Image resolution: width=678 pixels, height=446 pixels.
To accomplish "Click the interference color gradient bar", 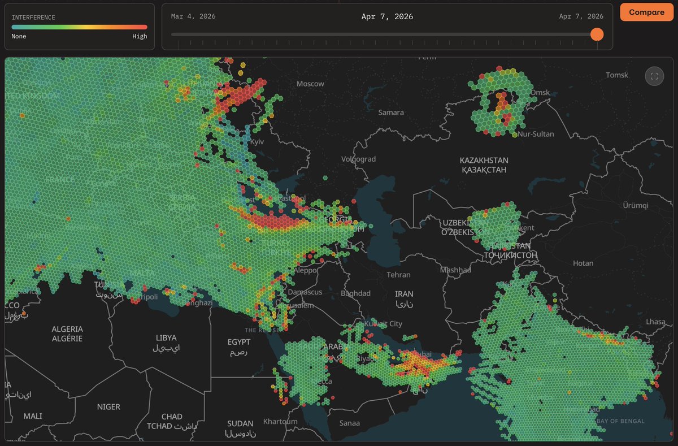I will 79,27.
